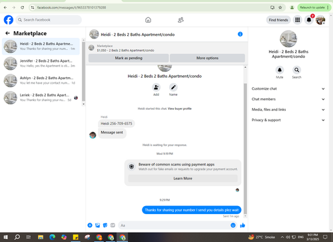Expand the Chat members section
The width and height of the screenshot is (333, 242).
(288, 99)
